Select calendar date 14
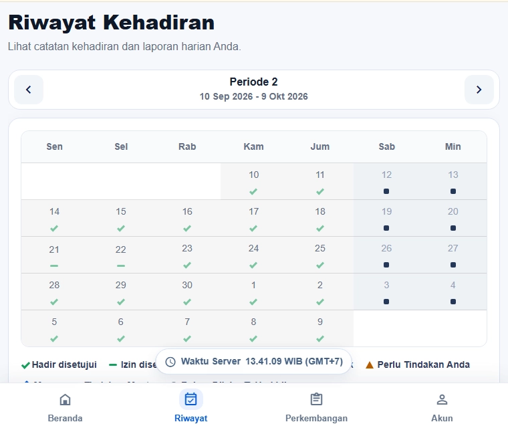508x426 pixels. 54,218
